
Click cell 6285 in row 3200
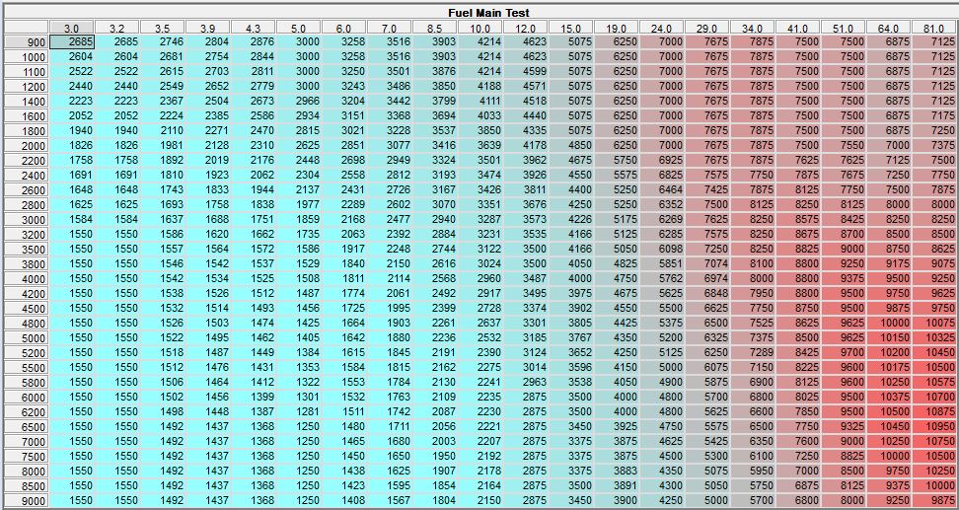point(662,234)
